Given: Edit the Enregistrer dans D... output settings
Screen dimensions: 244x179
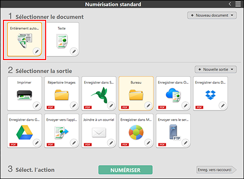Looking at the screenshot, I should tap(223, 105).
